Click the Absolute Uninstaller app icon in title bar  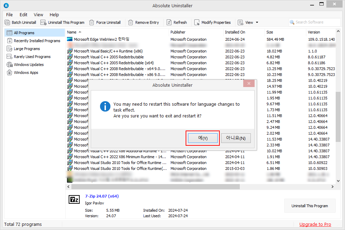pos(6,6)
